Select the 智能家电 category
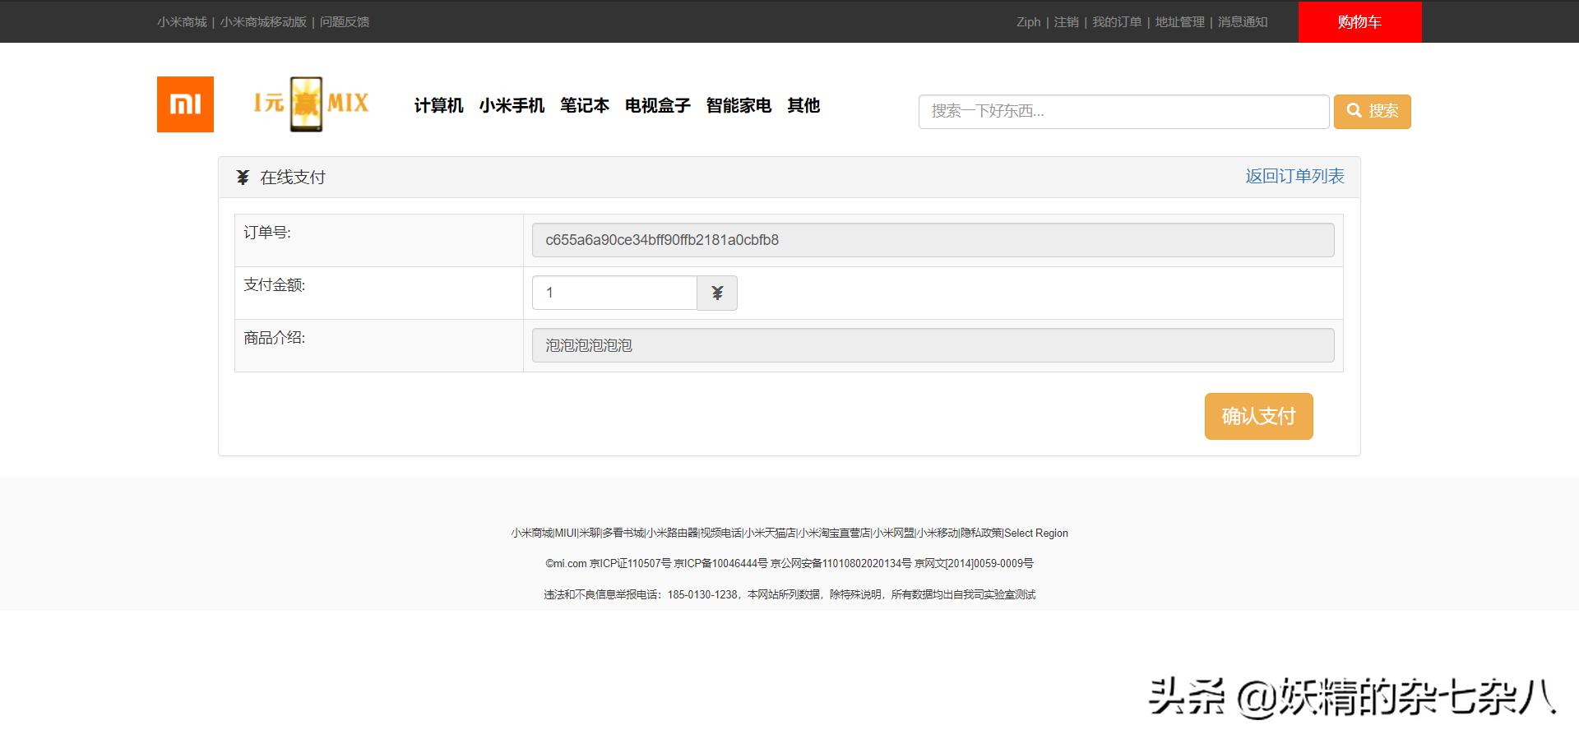The image size is (1579, 739). coord(739,105)
